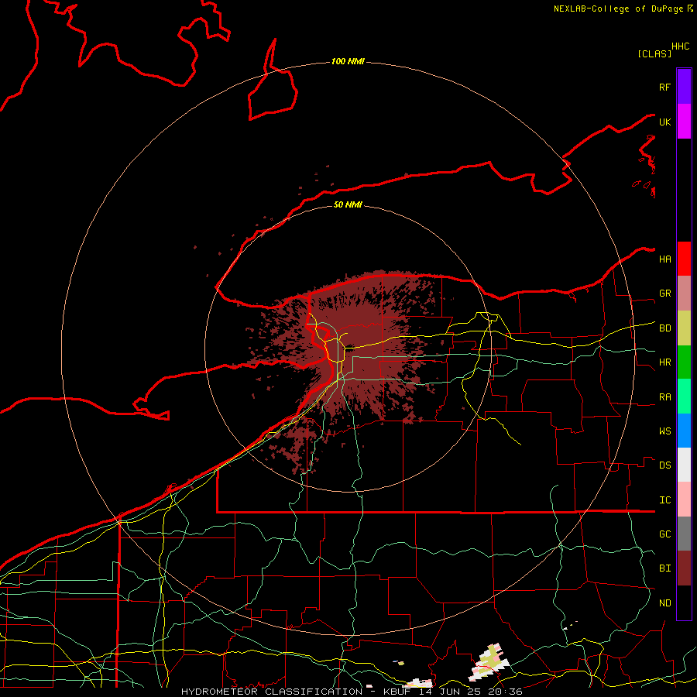Screen dimensions: 697x697
Task: Click the BI legend label
Action: (x=664, y=568)
